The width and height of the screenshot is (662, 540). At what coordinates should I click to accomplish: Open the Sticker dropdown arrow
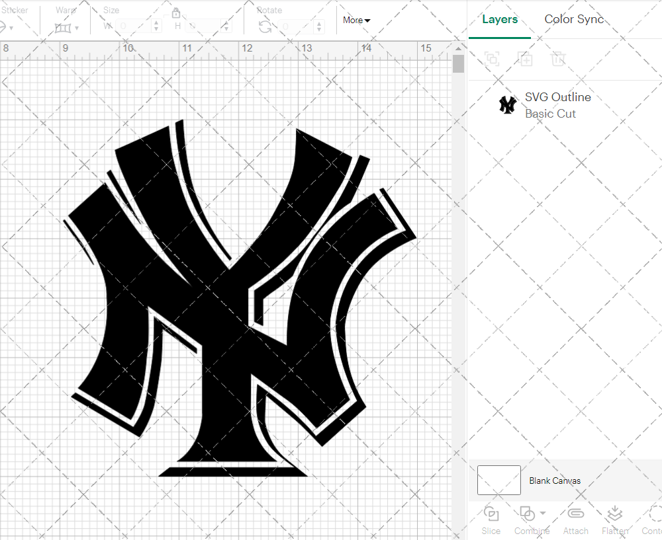pyautogui.click(x=11, y=28)
